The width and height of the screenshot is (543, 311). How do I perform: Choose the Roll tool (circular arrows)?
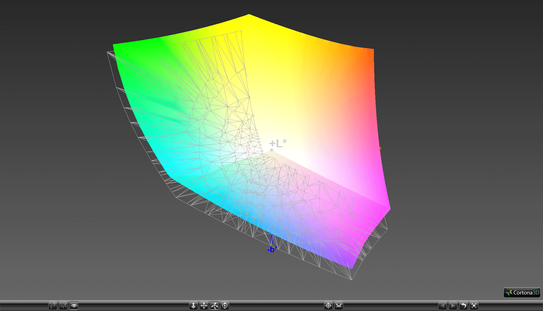(x=225, y=306)
